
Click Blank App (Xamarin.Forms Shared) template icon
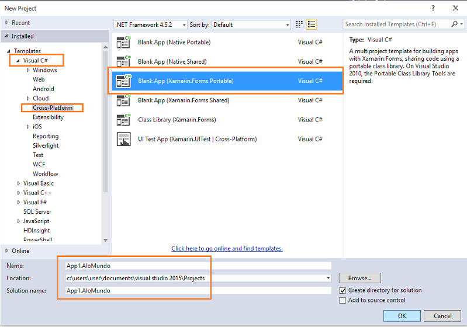123,100
